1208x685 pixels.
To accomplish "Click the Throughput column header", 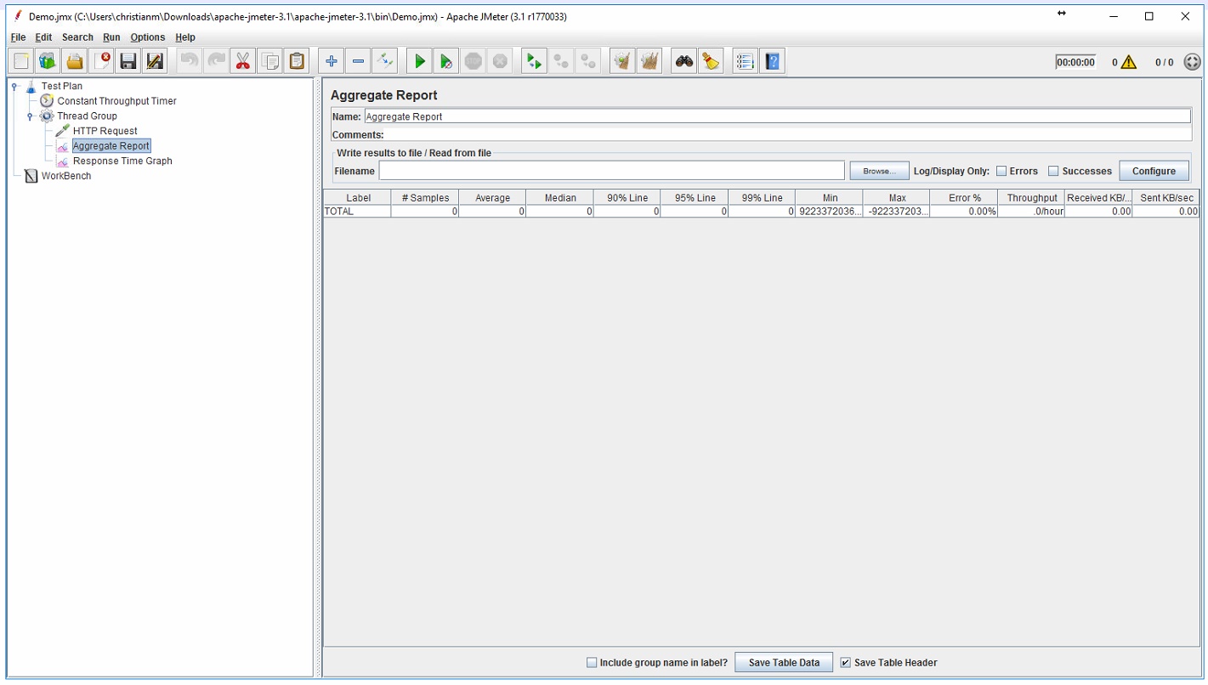I will pyautogui.click(x=1032, y=198).
